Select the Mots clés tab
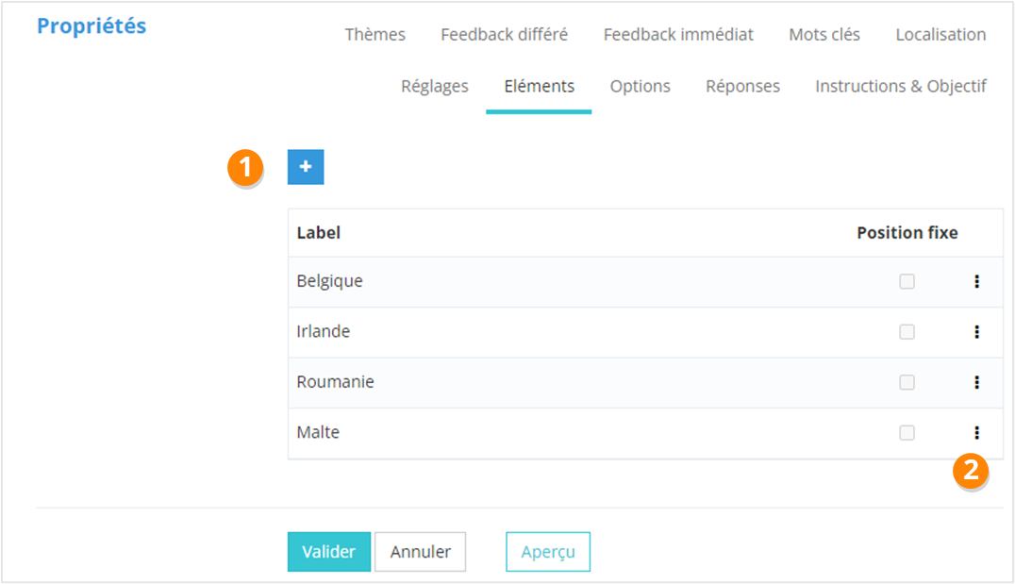This screenshot has height=584, width=1015. coord(824,35)
